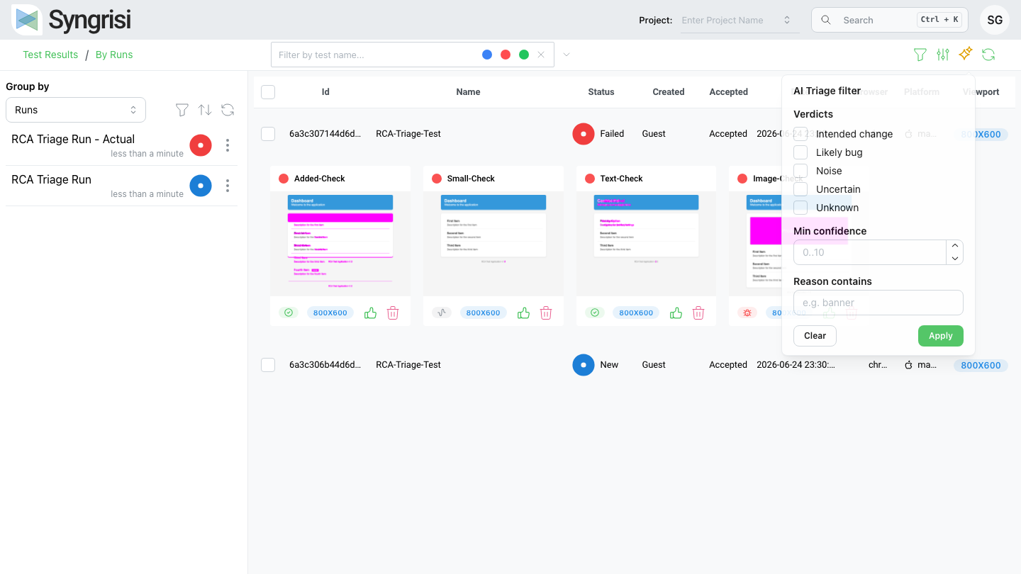Click the Status column header

click(x=601, y=92)
